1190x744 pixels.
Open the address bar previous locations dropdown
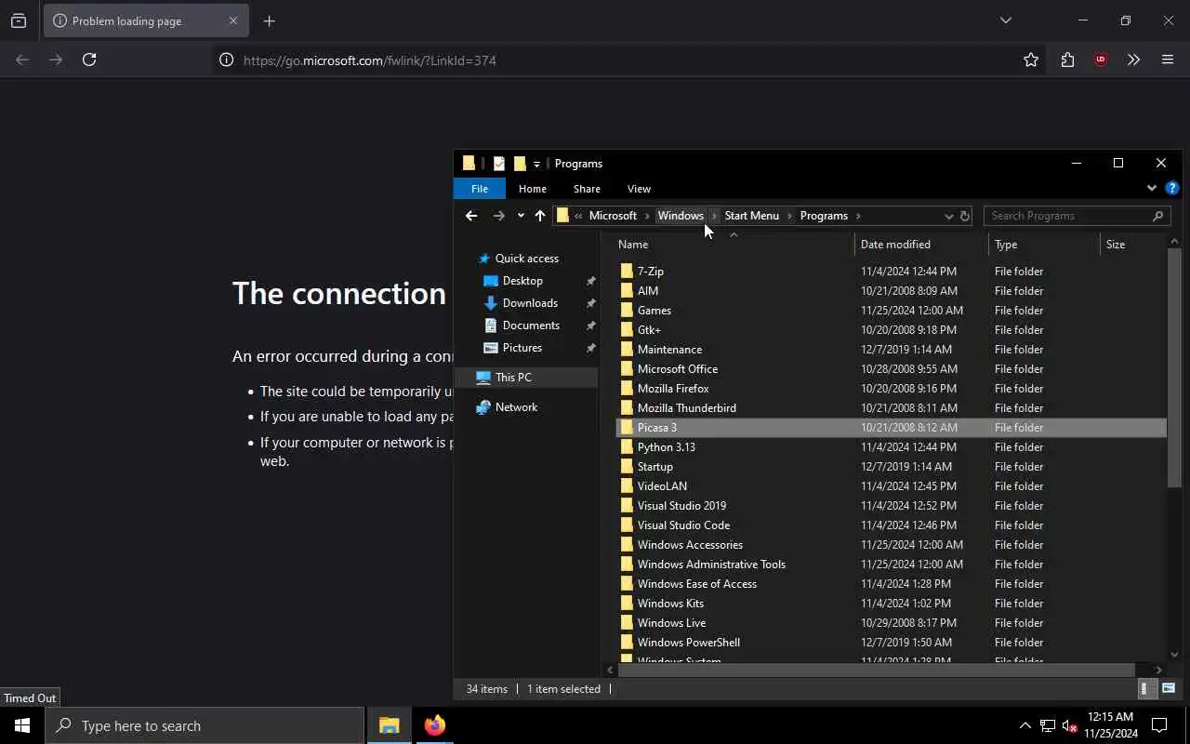(x=948, y=216)
